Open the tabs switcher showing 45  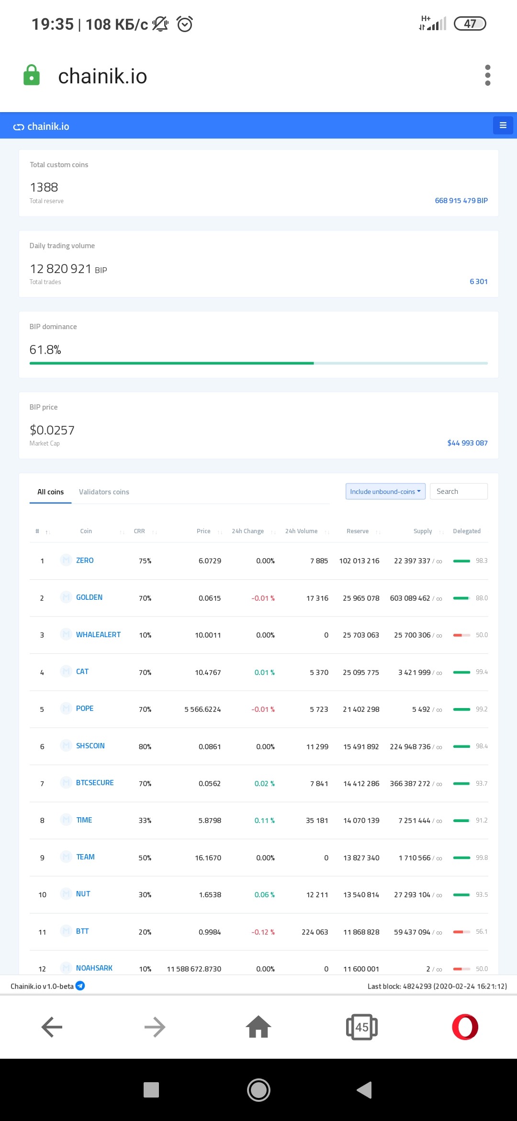(x=362, y=1027)
